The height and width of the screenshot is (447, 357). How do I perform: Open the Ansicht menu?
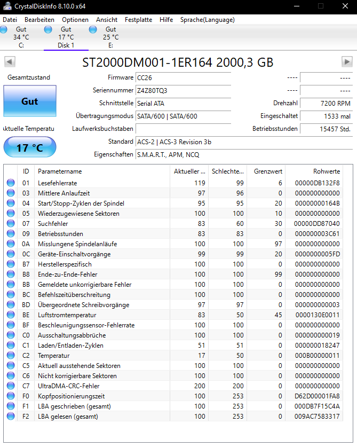tap(107, 20)
